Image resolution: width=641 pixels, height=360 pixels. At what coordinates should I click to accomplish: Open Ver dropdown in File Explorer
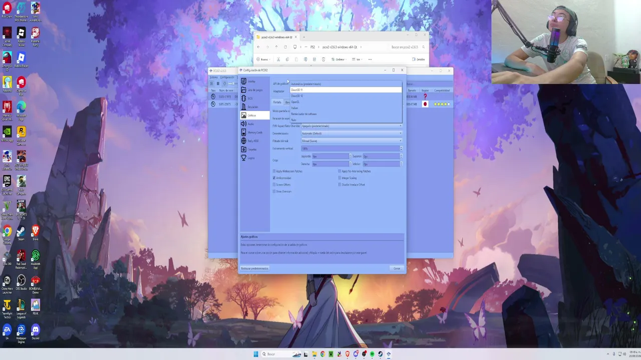(358, 59)
